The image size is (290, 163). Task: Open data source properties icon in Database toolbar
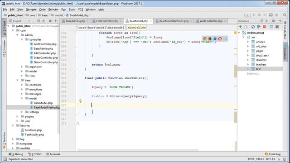click(259, 27)
